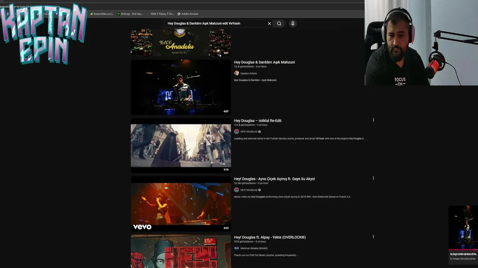Visit Hayatın Anlamı channel
This screenshot has width=478, height=268.
point(249,73)
